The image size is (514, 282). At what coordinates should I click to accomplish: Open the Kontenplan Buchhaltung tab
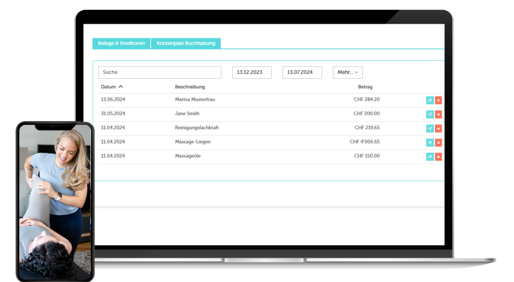pos(186,43)
